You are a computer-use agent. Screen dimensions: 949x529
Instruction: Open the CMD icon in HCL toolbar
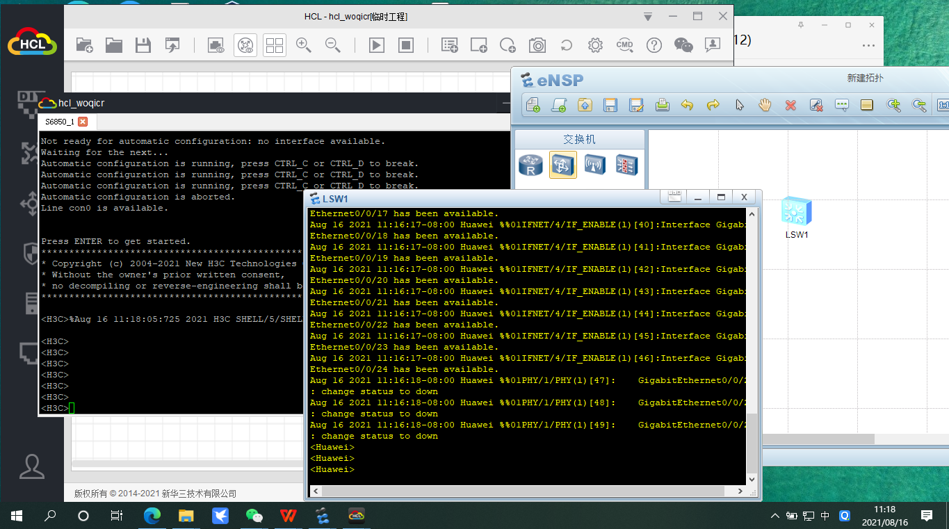click(624, 45)
